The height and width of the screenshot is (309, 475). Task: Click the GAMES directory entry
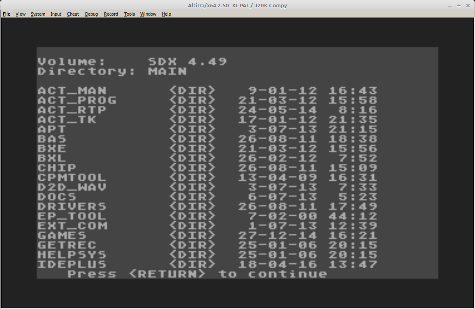point(208,235)
